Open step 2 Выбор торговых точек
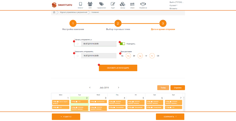Image resolution: width=236 pixels, height=121 pixels. coord(118,24)
